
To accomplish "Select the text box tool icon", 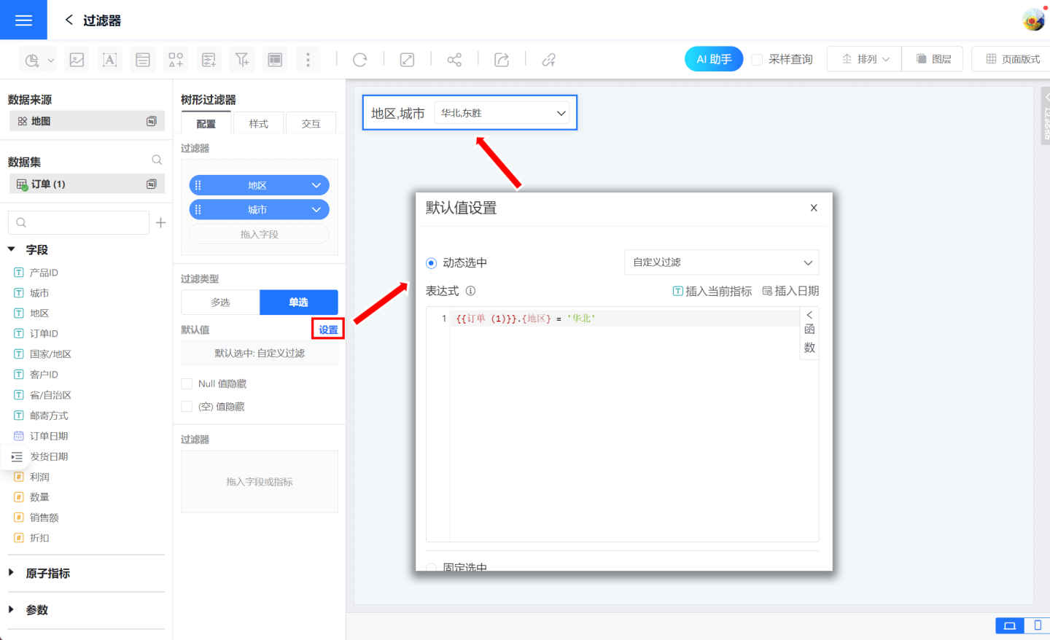I will [x=109, y=60].
